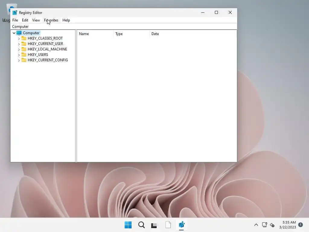
Task: Click the Name column header
Action: pos(95,34)
